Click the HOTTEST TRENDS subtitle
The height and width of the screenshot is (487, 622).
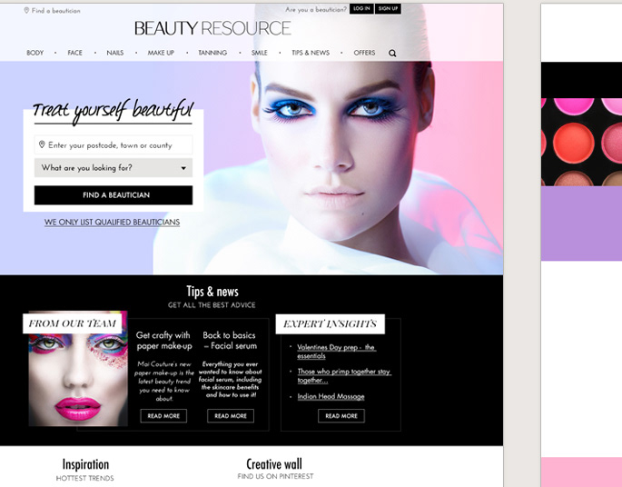coord(84,478)
